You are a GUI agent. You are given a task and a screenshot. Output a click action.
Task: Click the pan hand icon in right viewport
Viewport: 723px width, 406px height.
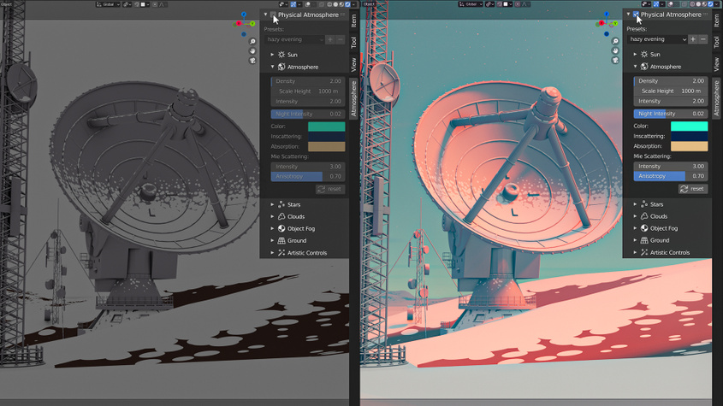pyautogui.click(x=615, y=50)
